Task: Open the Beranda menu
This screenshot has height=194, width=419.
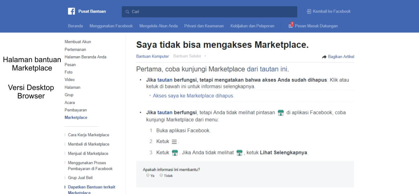Action: [75, 26]
